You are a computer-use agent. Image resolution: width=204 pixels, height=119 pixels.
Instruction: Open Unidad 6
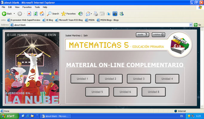point(125,92)
